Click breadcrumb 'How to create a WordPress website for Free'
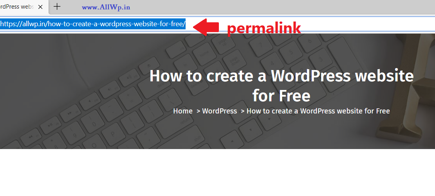 (x=318, y=111)
